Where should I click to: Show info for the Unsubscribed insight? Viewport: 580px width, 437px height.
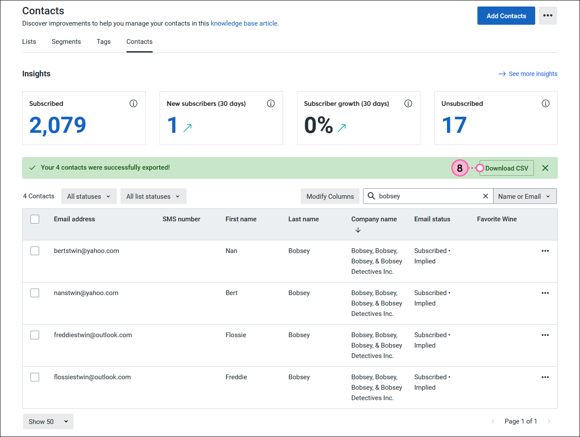point(546,103)
